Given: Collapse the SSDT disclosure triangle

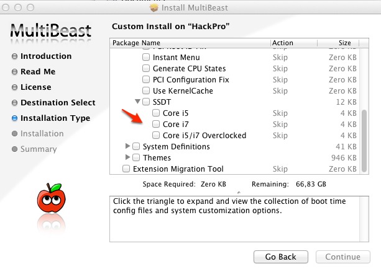Looking at the screenshot, I should click(137, 101).
